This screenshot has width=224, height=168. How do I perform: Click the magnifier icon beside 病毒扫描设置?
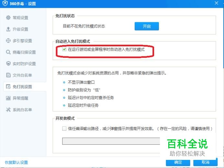(x=8, y=52)
